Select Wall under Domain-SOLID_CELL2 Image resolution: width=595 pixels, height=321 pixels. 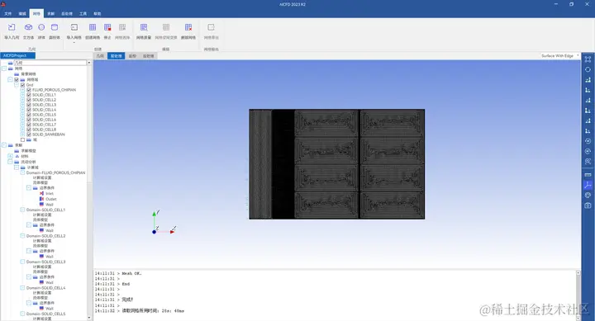(50, 257)
